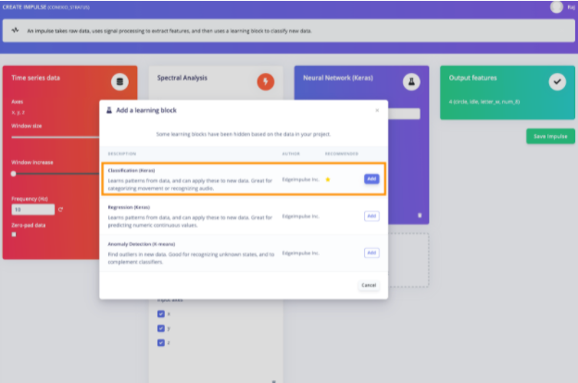578x383 pixels.
Task: Click the Spectral Analysis lightning icon
Action: click(265, 81)
